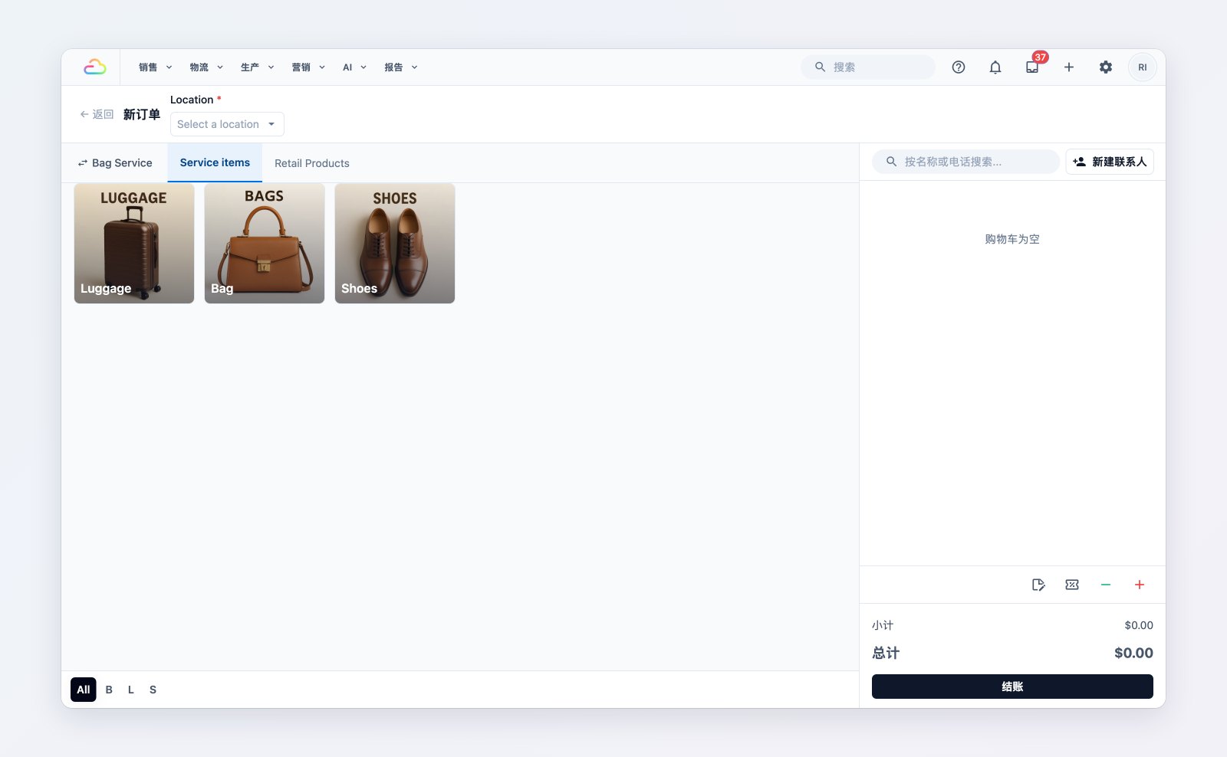Viewport: 1227px width, 757px height.
Task: Open the notifications bell
Action: pos(995,67)
